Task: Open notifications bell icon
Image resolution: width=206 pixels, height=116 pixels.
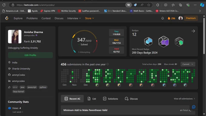Action: tap(162, 18)
